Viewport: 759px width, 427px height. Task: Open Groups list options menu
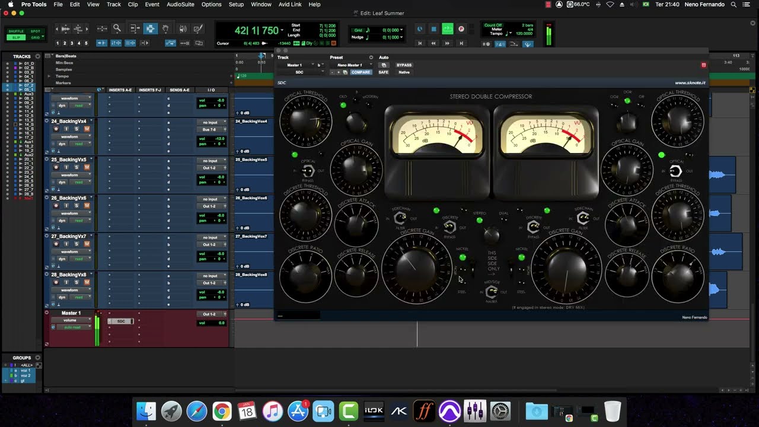pyautogui.click(x=37, y=358)
